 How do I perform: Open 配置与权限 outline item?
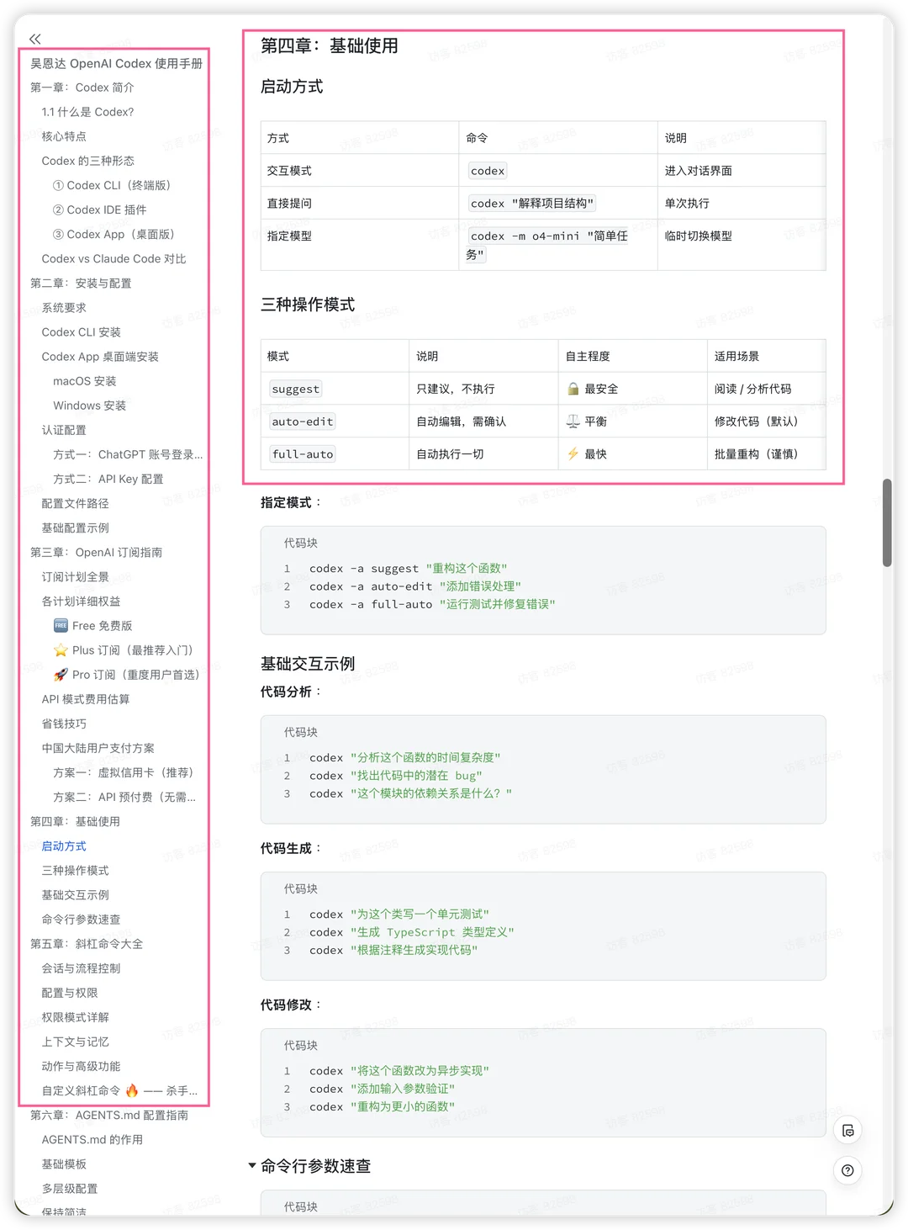[x=70, y=993]
